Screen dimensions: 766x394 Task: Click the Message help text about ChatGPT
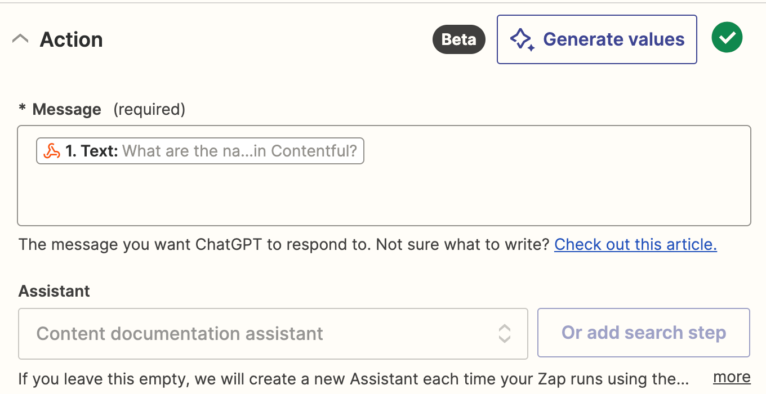click(284, 244)
